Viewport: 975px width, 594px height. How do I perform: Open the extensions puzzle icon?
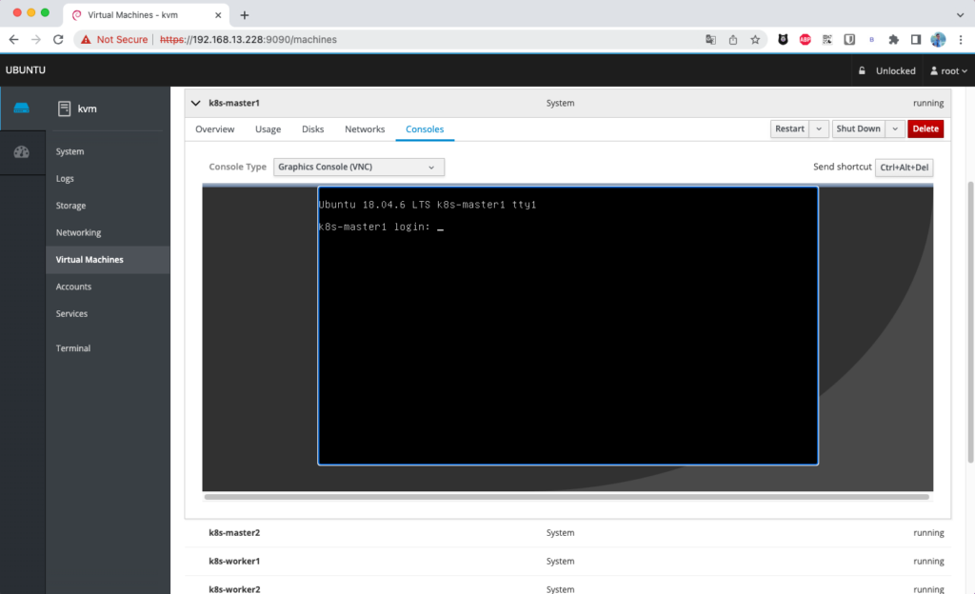pyautogui.click(x=893, y=39)
